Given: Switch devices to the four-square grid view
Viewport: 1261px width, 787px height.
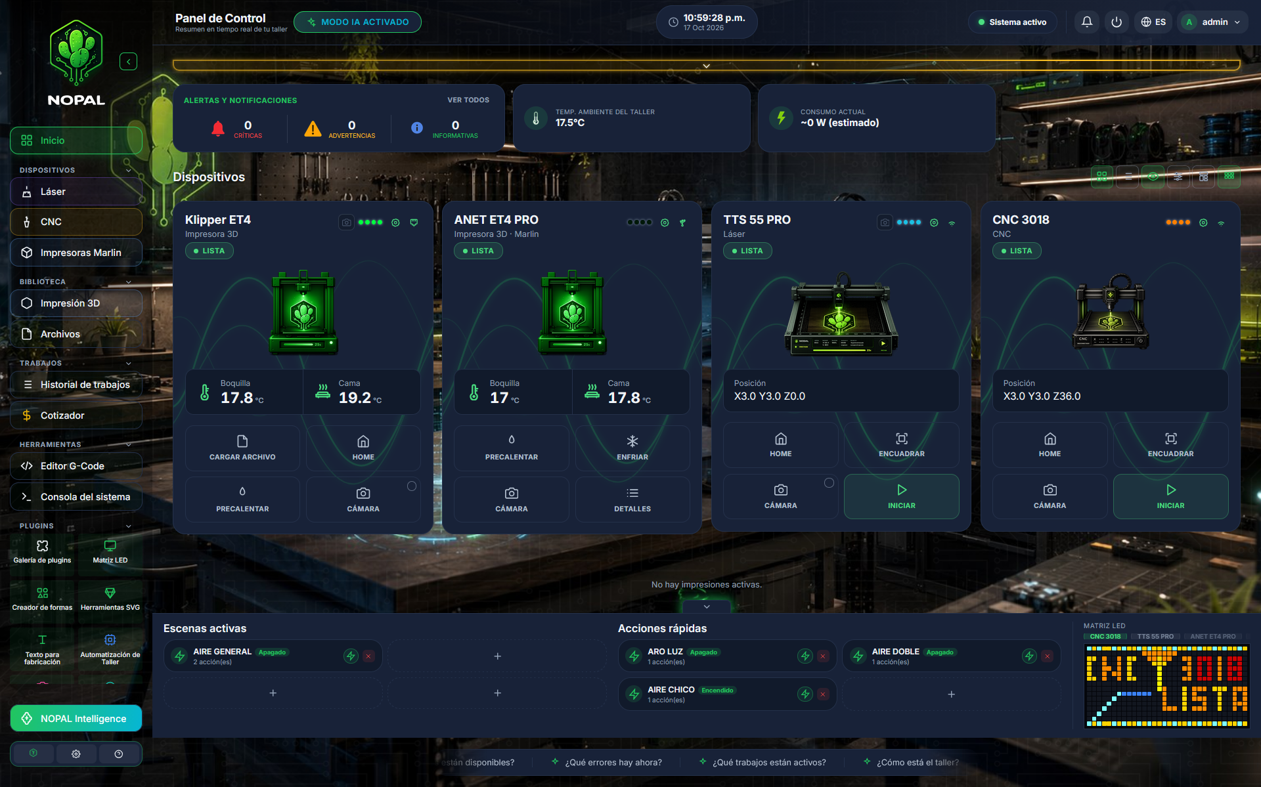Looking at the screenshot, I should coord(1102,177).
